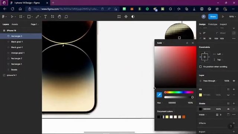Screen dimensions: 238x134
Task: Open the Resources tool
Action: [52, 17]
